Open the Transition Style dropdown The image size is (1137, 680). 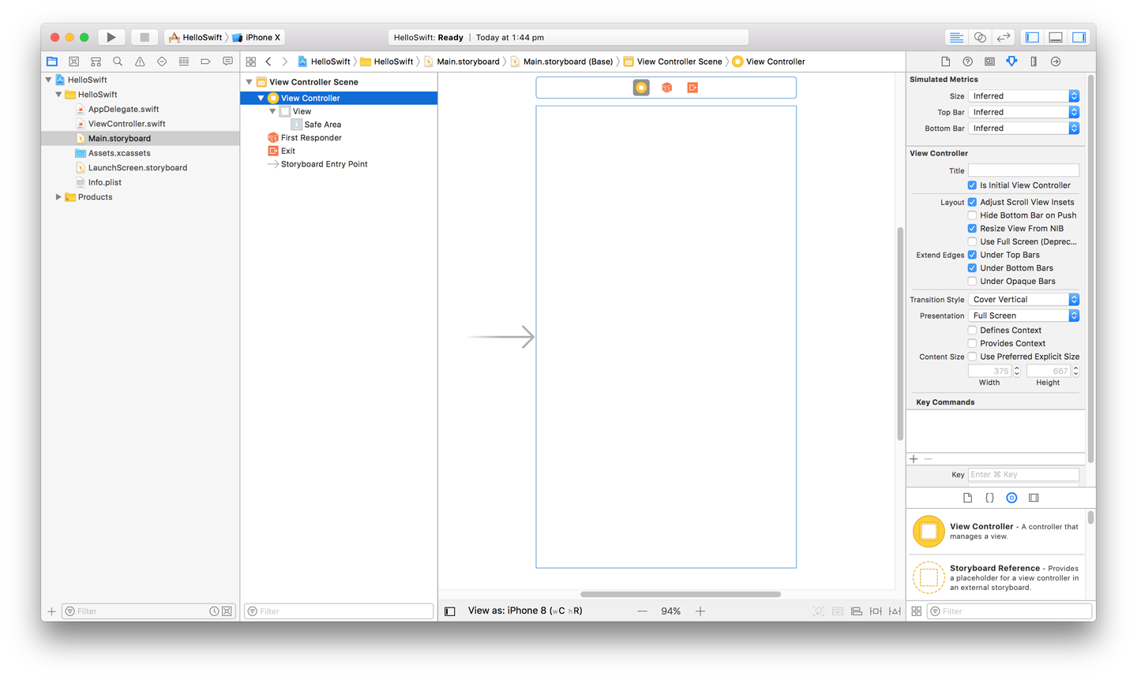click(1023, 300)
